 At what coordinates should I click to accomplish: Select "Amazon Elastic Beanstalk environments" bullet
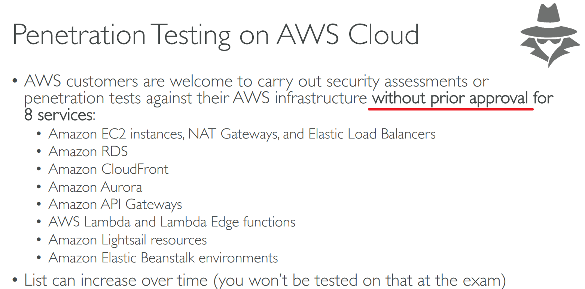coord(163,258)
